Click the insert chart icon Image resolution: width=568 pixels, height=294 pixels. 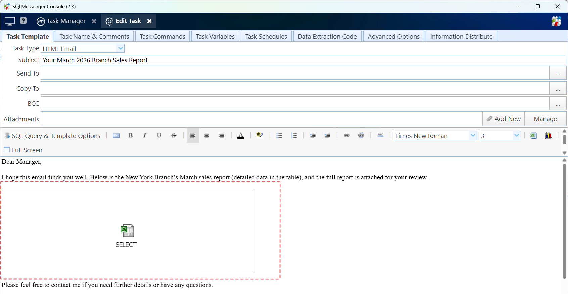[x=548, y=135]
